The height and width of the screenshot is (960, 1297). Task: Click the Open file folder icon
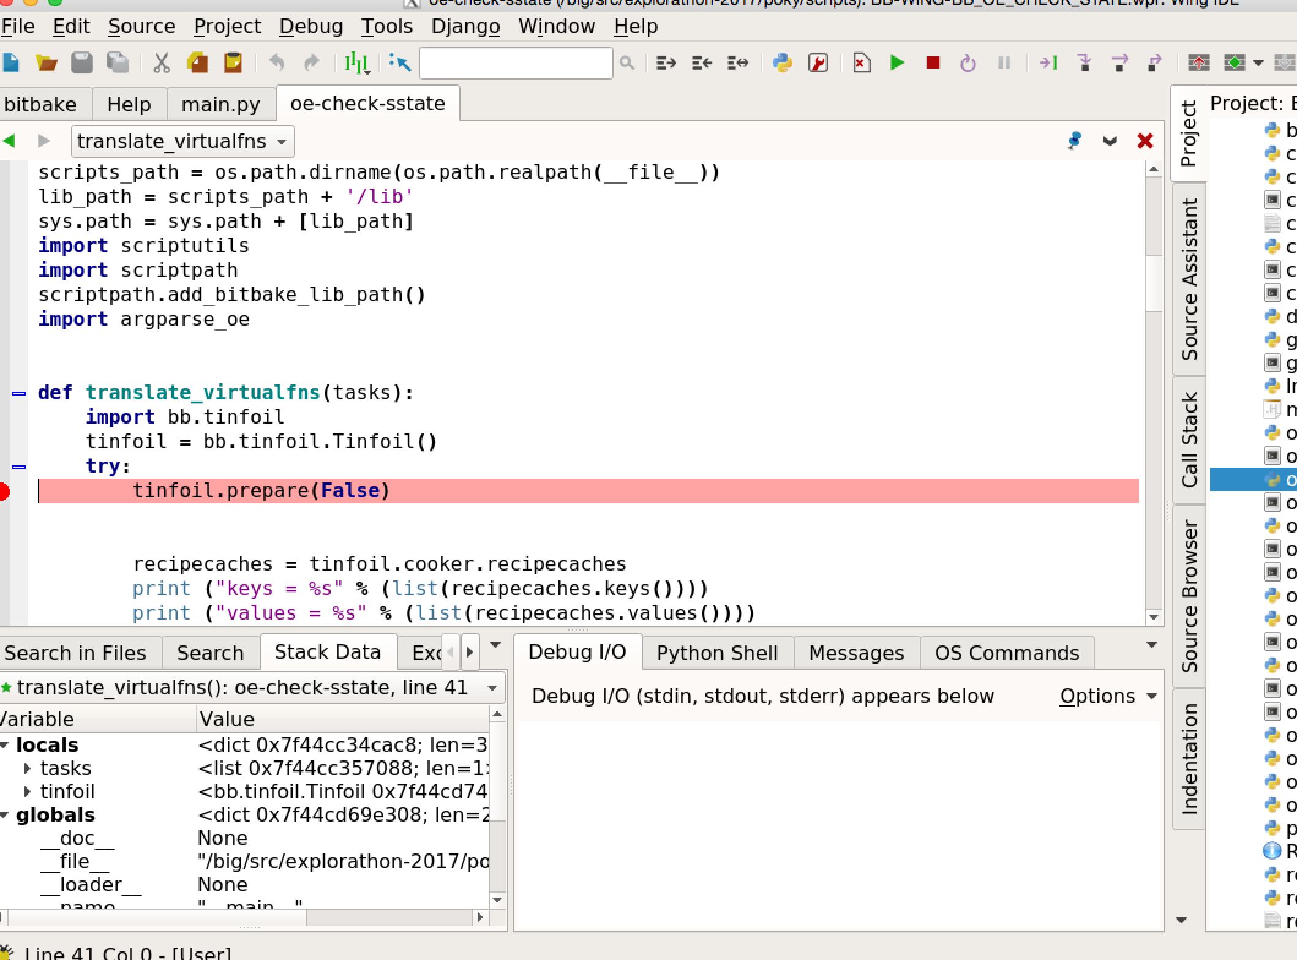click(46, 62)
